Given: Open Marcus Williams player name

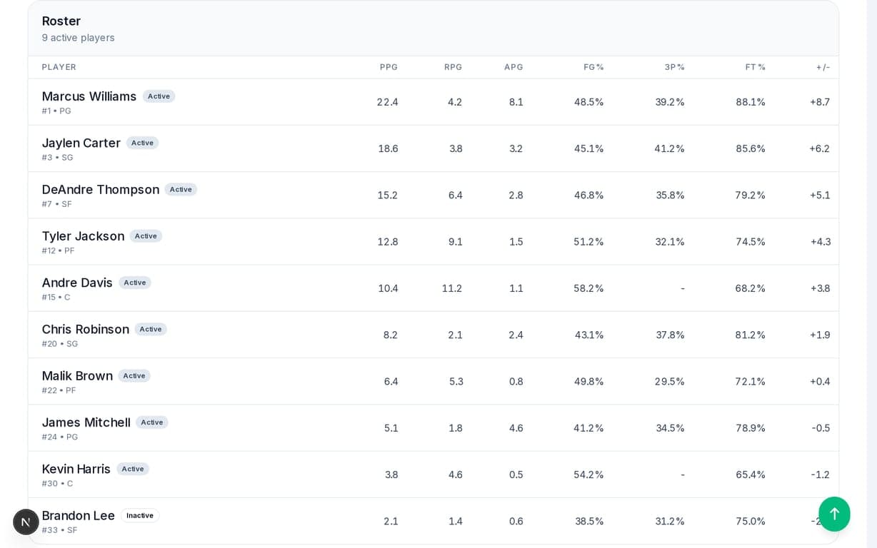Looking at the screenshot, I should coord(89,96).
